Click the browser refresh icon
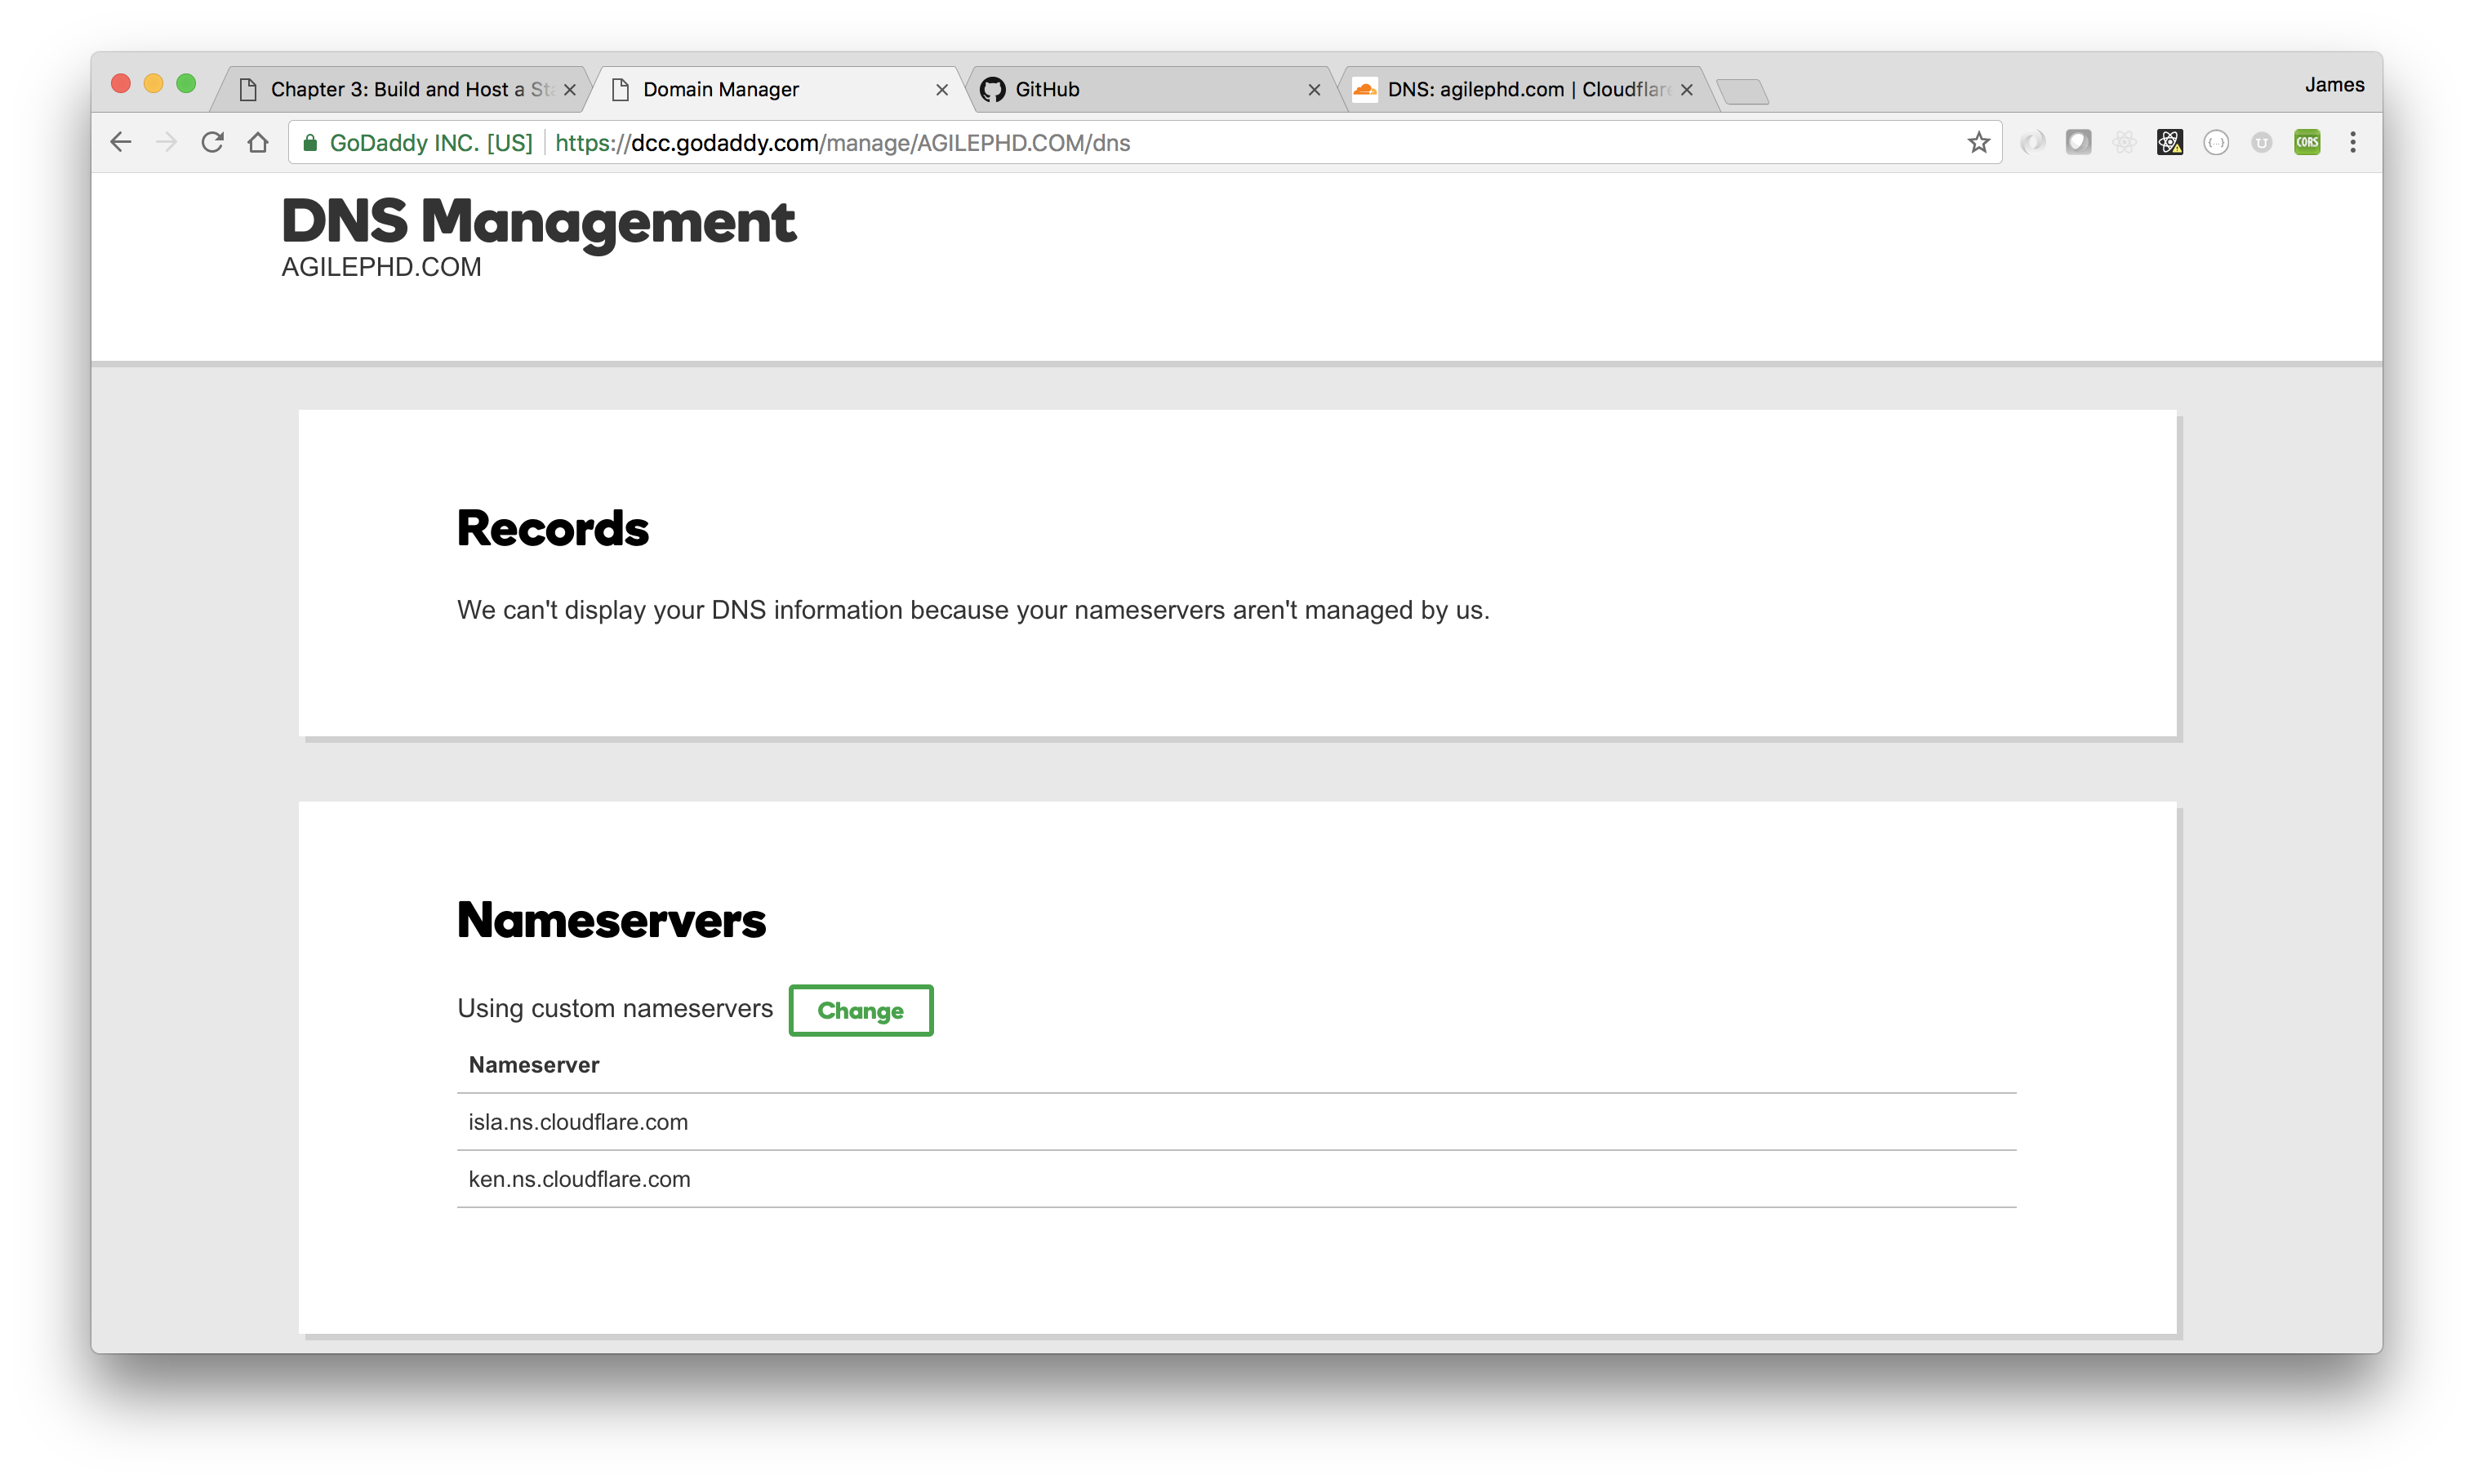The height and width of the screenshot is (1484, 2474). tap(211, 141)
